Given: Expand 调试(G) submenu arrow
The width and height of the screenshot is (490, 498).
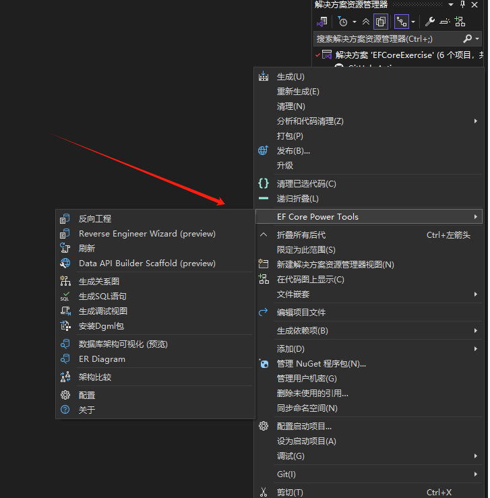Looking at the screenshot, I should tap(475, 456).
